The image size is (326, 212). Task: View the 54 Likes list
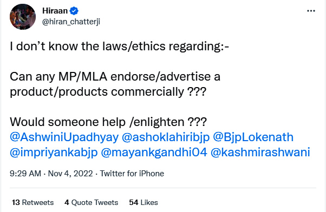coord(144,202)
